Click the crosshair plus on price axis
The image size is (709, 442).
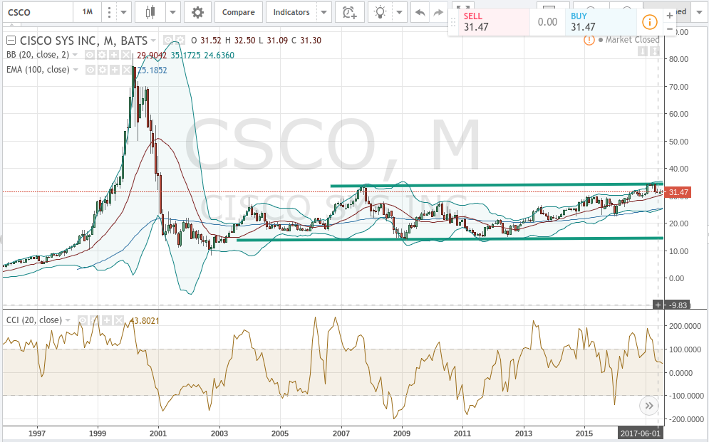pos(658,305)
